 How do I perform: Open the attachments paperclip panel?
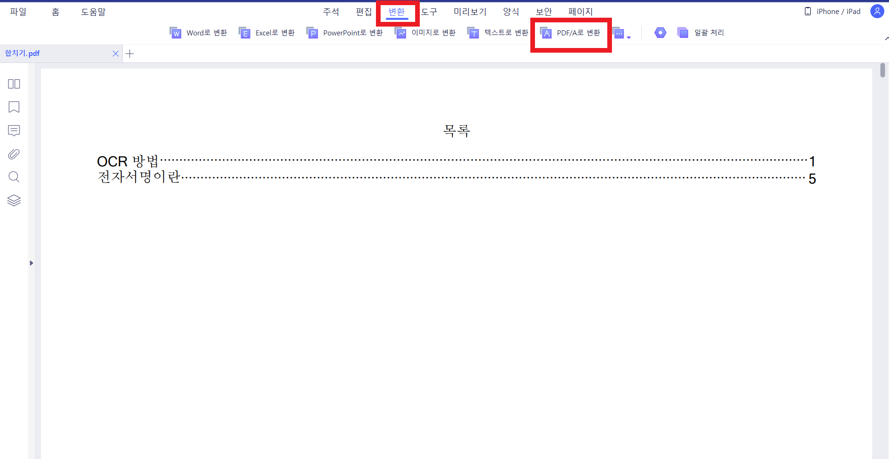tap(14, 154)
